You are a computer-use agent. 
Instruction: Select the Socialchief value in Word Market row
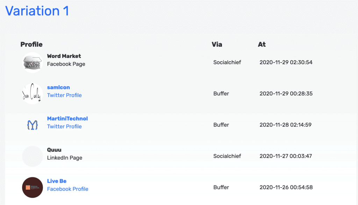227,63
